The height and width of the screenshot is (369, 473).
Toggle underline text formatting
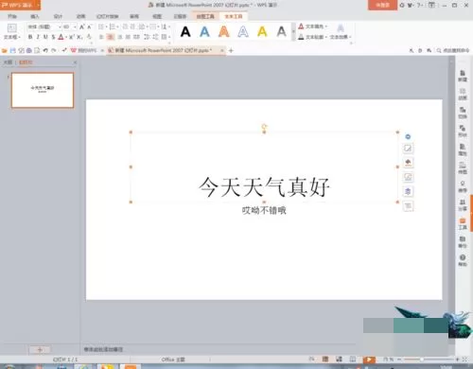tap(45, 37)
